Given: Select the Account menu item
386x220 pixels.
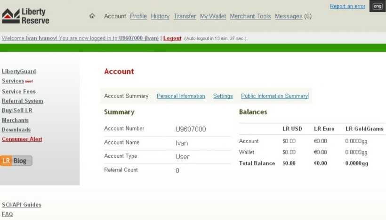Looking at the screenshot, I should tap(115, 16).
